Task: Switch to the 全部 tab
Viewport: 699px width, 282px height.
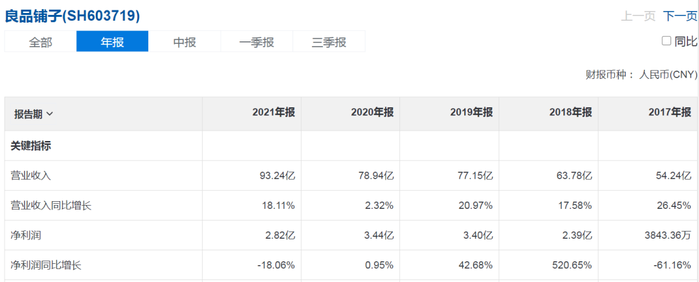Action: (x=41, y=41)
